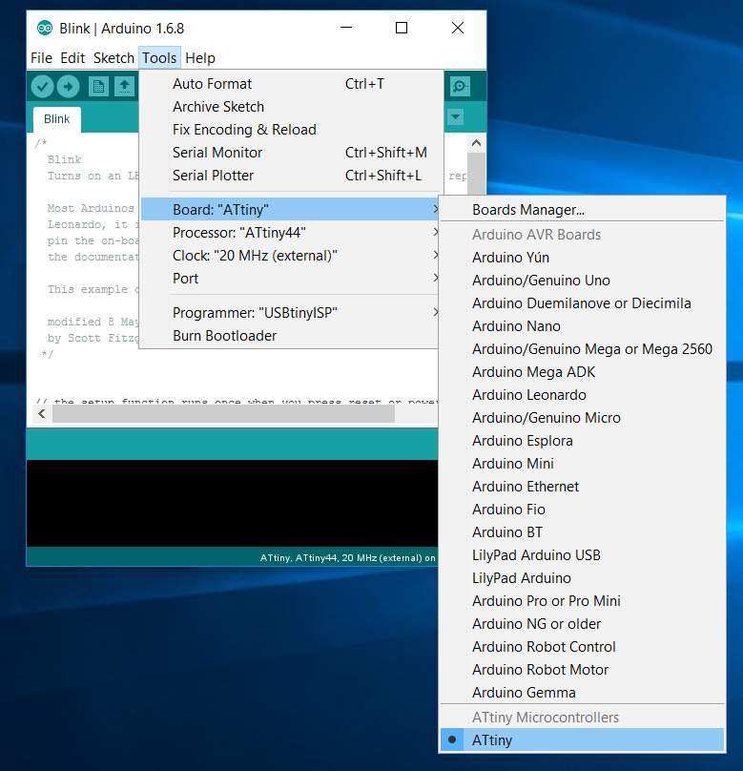Image resolution: width=743 pixels, height=771 pixels.
Task: Close the Tools menu
Action: [159, 58]
